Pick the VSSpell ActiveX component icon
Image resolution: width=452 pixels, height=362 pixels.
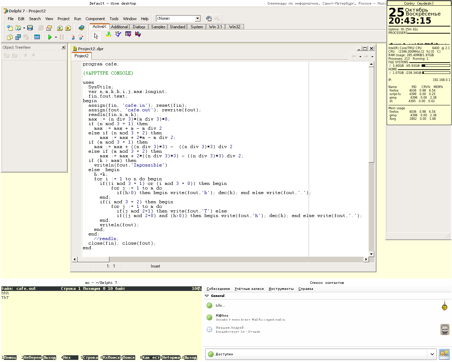tap(118, 34)
